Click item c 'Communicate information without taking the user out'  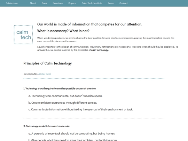tap(81, 109)
